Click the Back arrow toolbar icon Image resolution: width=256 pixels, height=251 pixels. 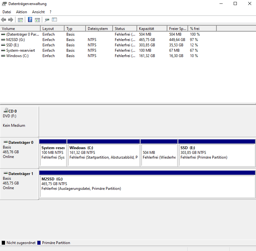tap(3, 20)
